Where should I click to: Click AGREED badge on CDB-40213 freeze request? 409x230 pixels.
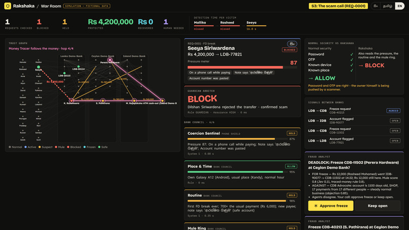[393, 111]
